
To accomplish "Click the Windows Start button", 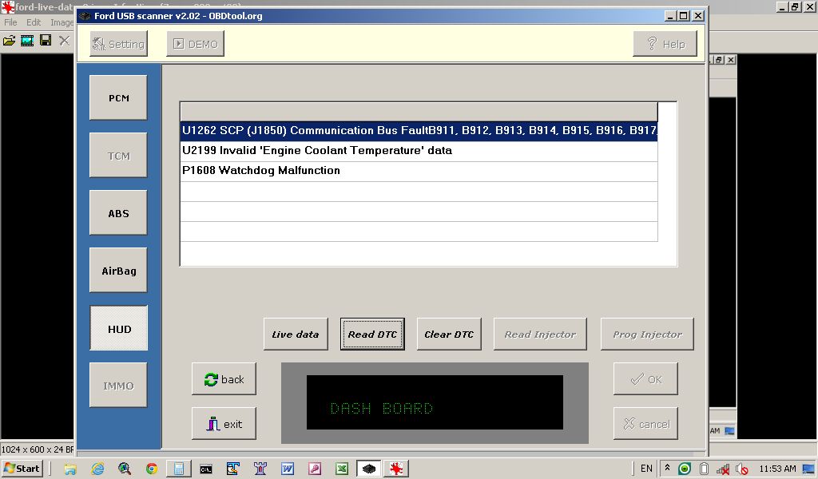I will click(22, 469).
